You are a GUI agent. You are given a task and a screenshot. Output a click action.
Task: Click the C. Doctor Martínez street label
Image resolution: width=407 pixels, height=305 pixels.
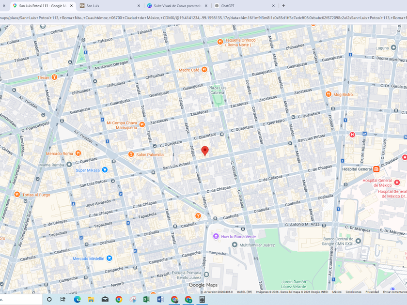[389, 59]
